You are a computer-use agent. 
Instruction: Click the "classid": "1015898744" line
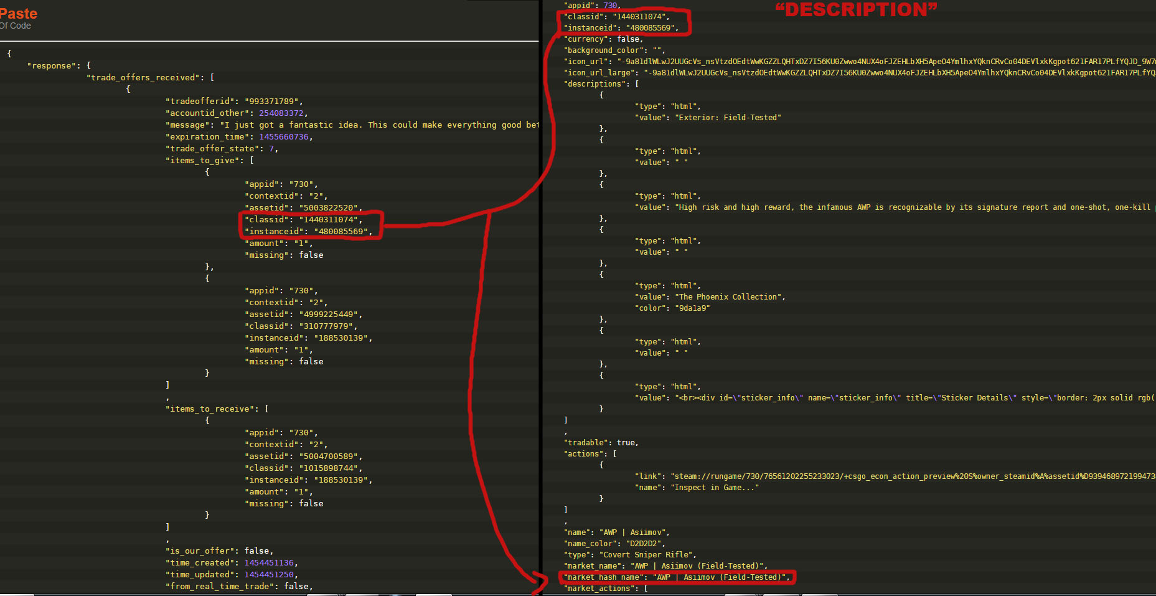pyautogui.click(x=303, y=468)
